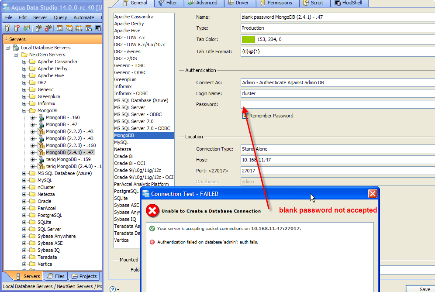This screenshot has width=435, height=292.
Task: Switch to the Script tab
Action: (x=314, y=3)
